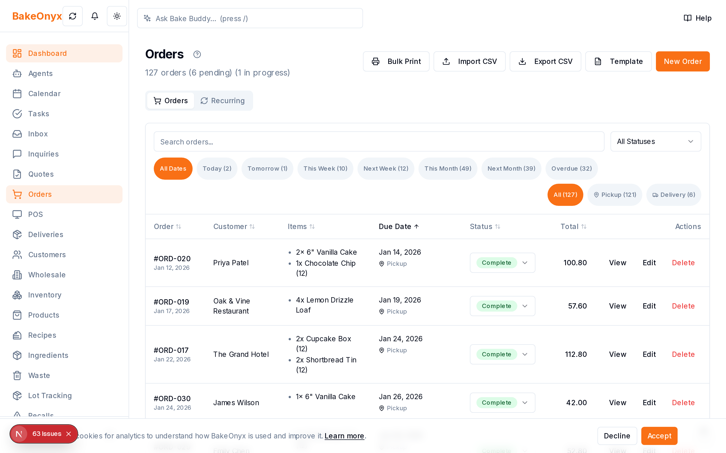Open Products in the sidebar menu
726x453 pixels.
point(64,315)
